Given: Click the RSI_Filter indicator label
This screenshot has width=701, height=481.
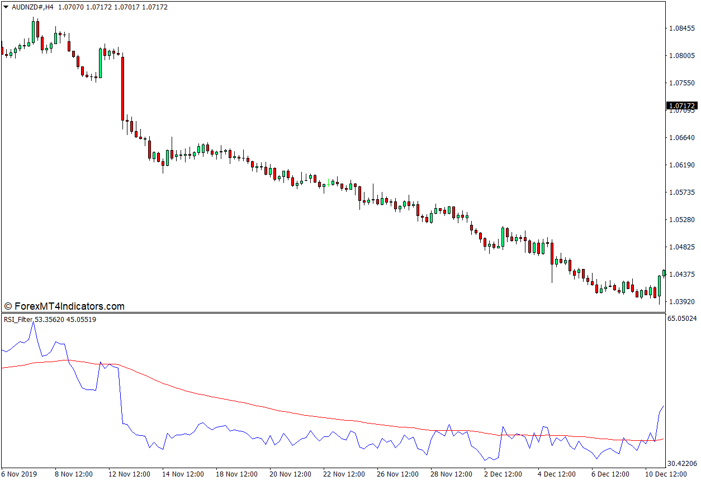Looking at the screenshot, I should (18, 320).
